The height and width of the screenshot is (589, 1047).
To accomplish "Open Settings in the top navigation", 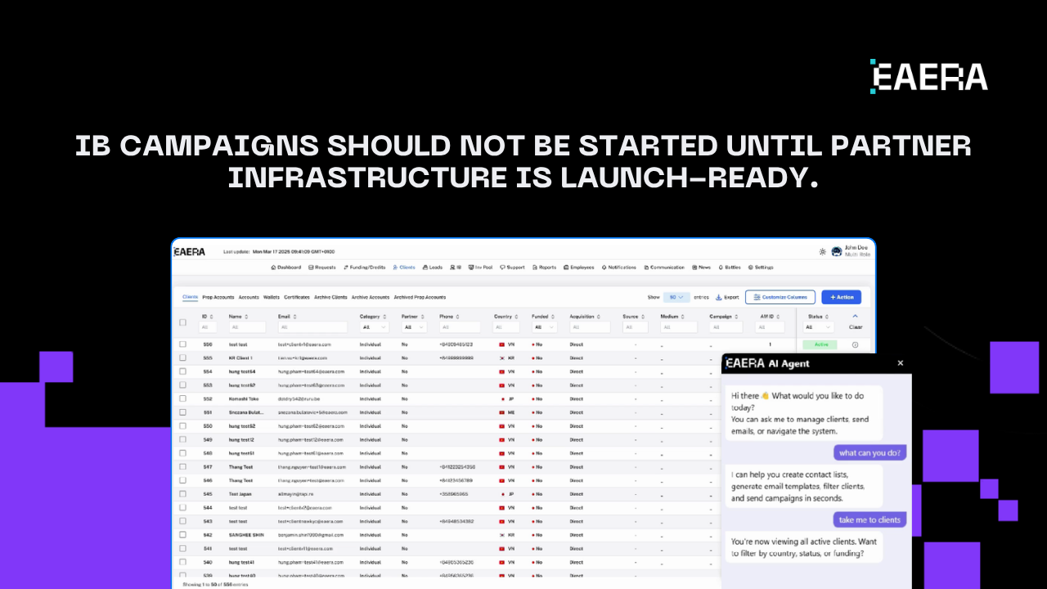I will tap(761, 268).
